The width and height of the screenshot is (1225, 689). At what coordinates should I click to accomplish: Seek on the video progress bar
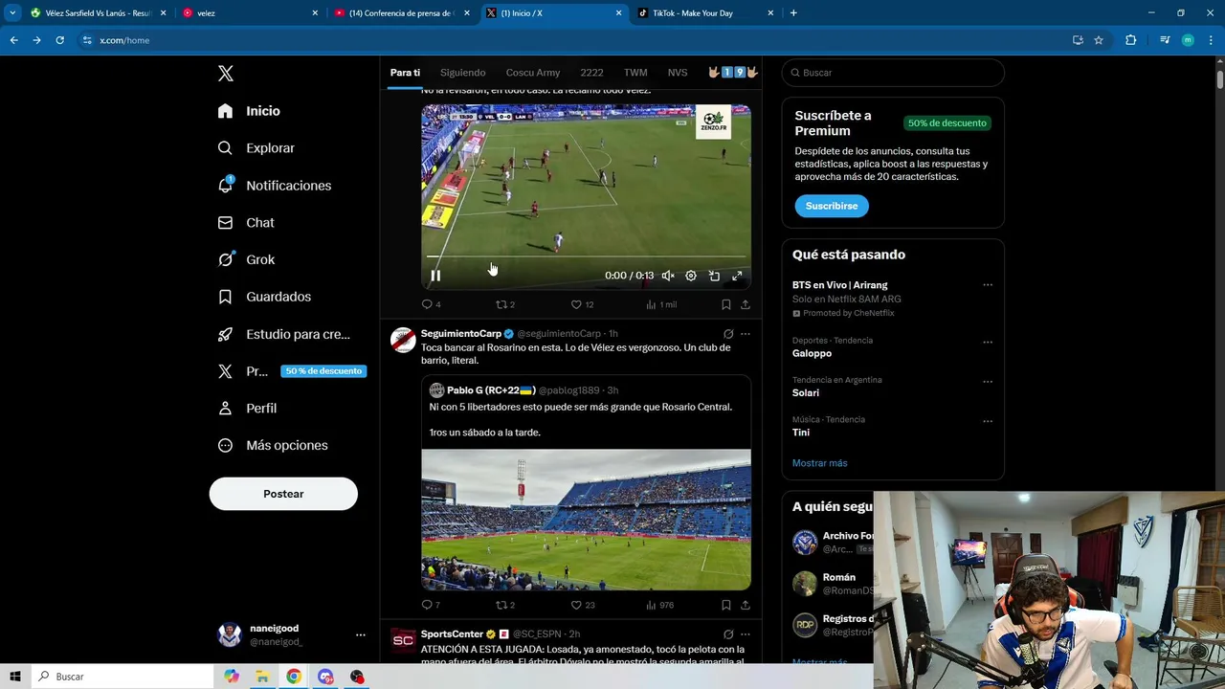coord(586,256)
